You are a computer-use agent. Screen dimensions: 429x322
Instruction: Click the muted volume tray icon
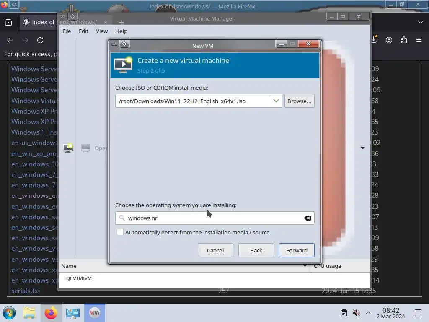click(356, 313)
